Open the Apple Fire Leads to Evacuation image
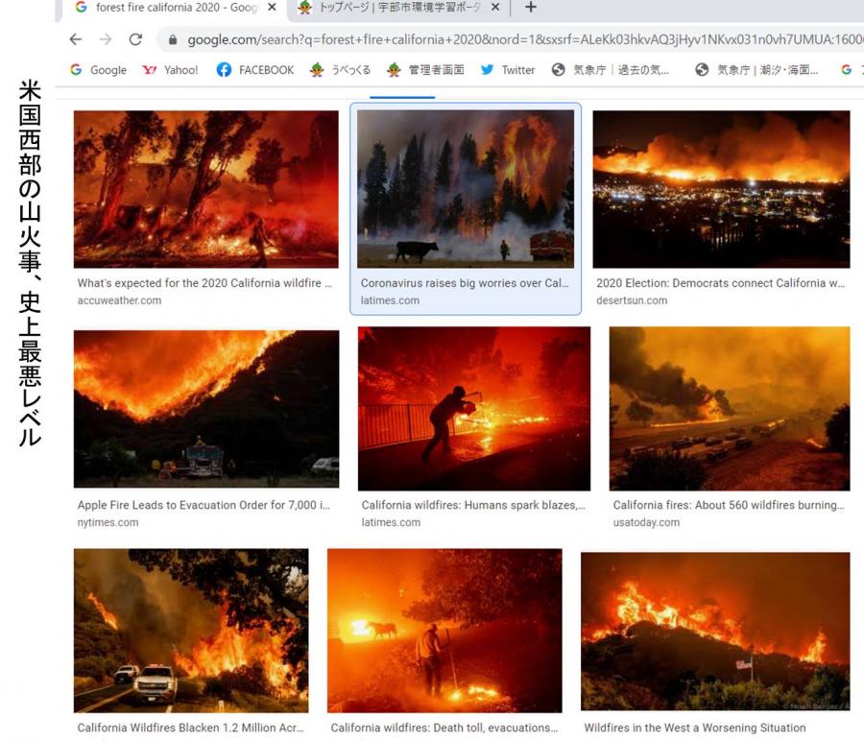Image resolution: width=864 pixels, height=741 pixels. tap(206, 409)
